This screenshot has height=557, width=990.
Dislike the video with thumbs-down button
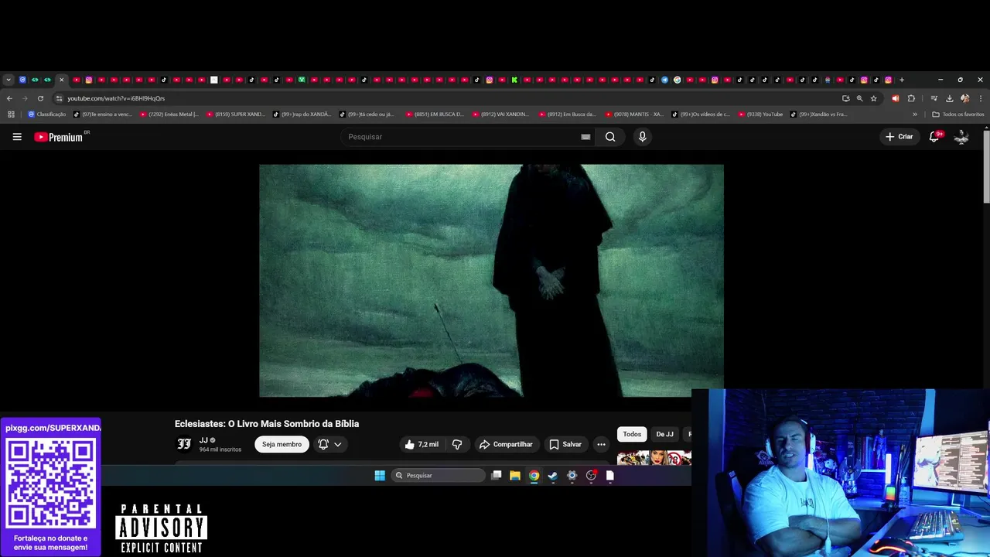point(457,444)
